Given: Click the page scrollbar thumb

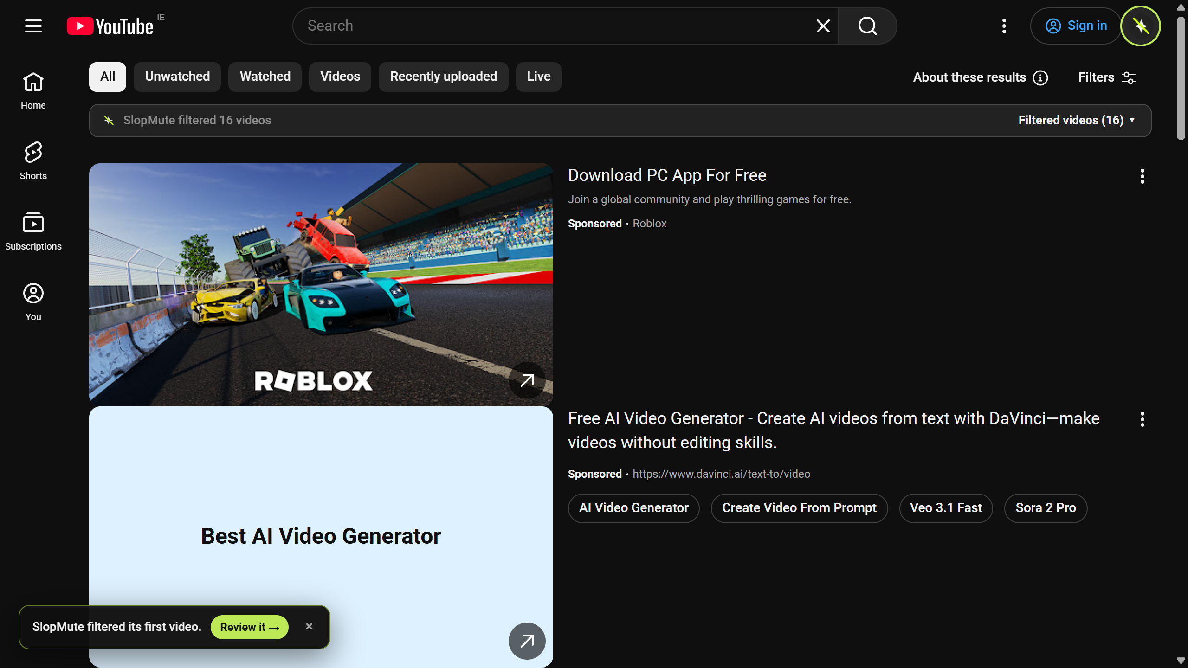Looking at the screenshot, I should [1181, 78].
